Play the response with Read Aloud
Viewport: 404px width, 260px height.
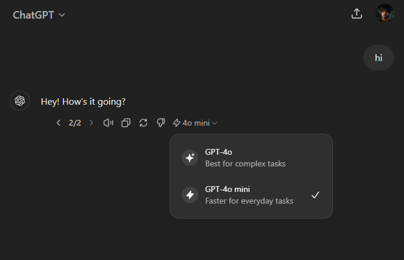(x=108, y=123)
